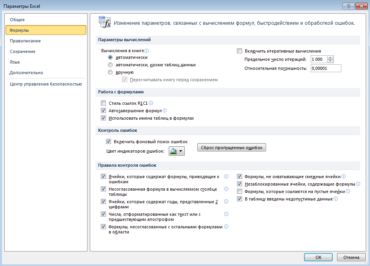The height and width of the screenshot is (266, 370).
Task: Toggle Незаблокированные ячейки, содержащие формулы checkbox
Action: pyautogui.click(x=239, y=184)
